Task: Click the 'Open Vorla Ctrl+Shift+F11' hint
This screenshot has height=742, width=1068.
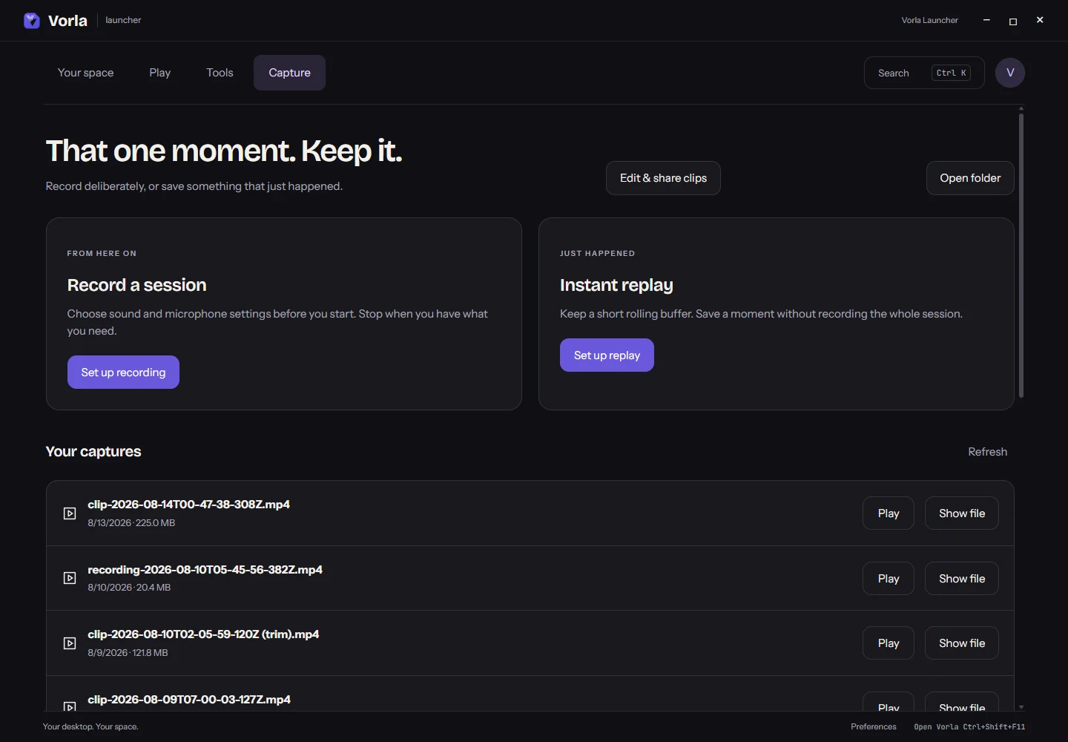Action: pos(969,727)
